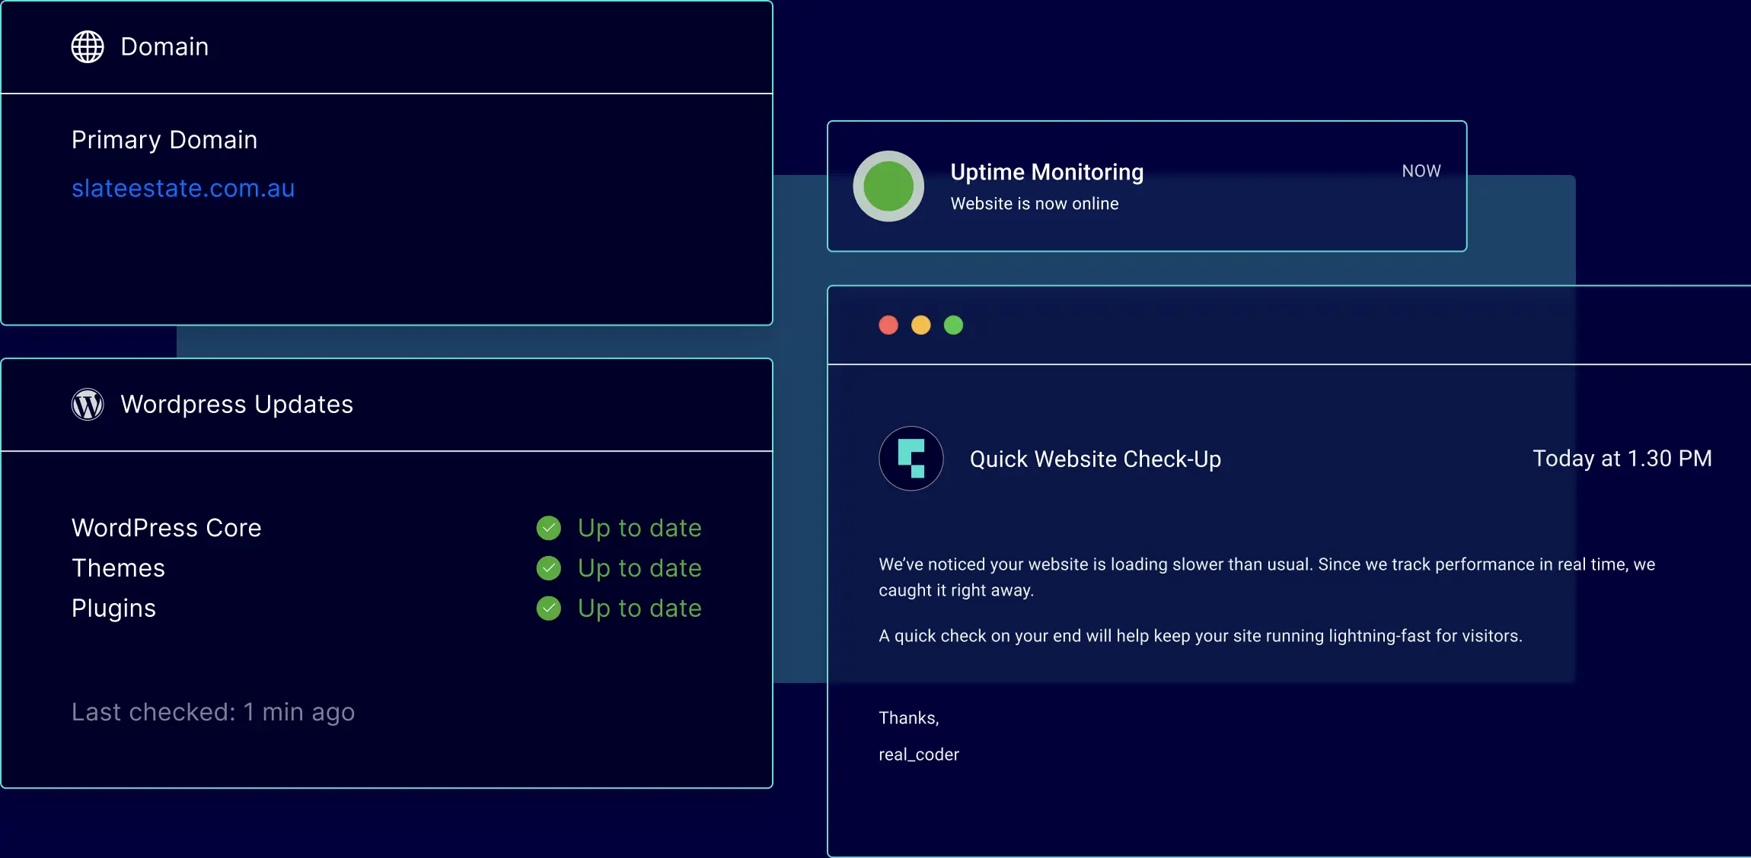Click Up to date status for Themes

click(639, 569)
